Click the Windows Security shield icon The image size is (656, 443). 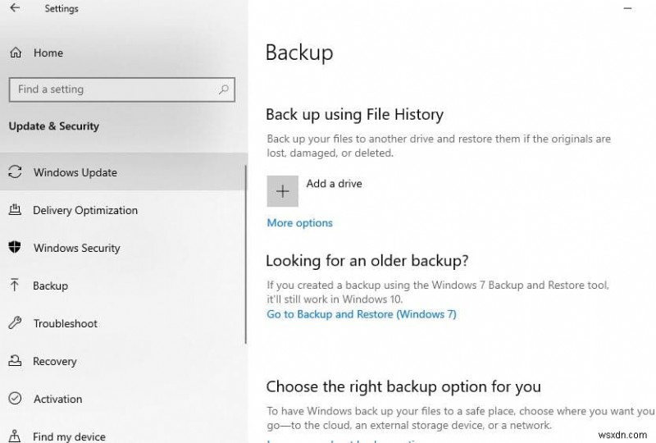[x=15, y=247]
